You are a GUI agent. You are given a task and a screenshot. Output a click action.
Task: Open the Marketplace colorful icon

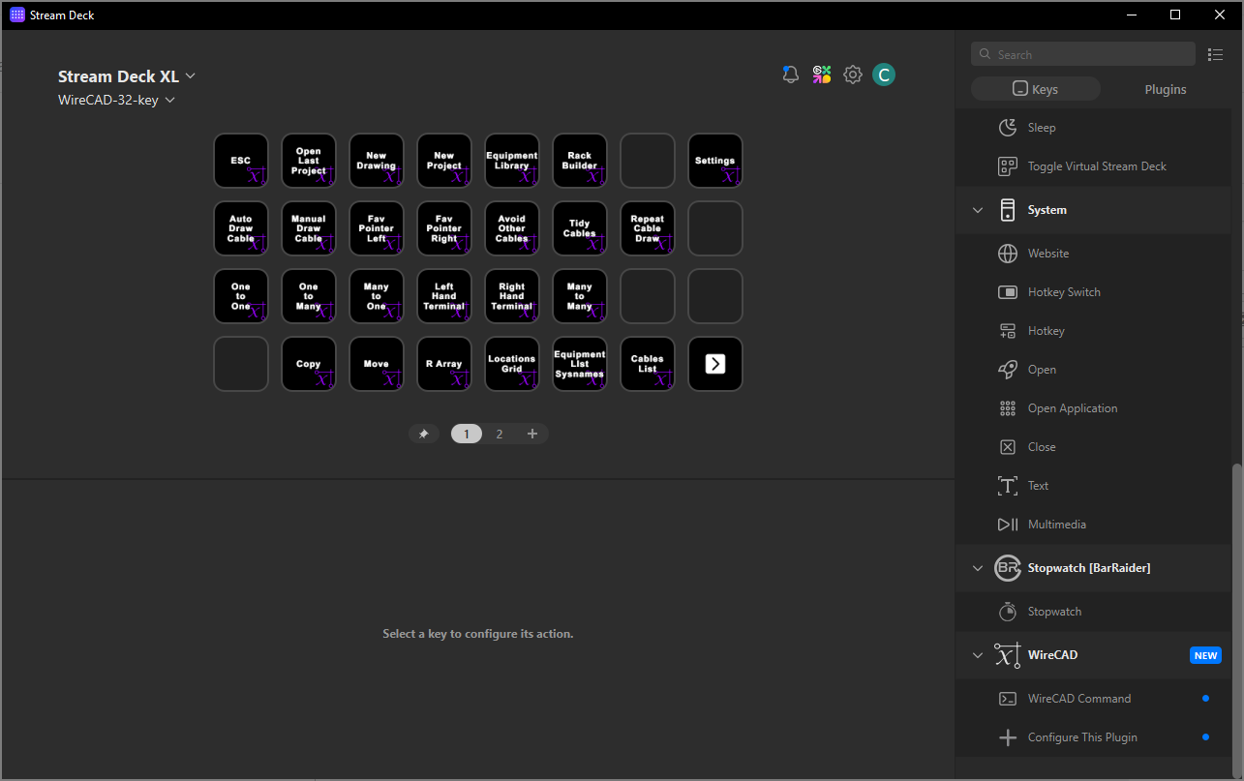click(x=822, y=75)
